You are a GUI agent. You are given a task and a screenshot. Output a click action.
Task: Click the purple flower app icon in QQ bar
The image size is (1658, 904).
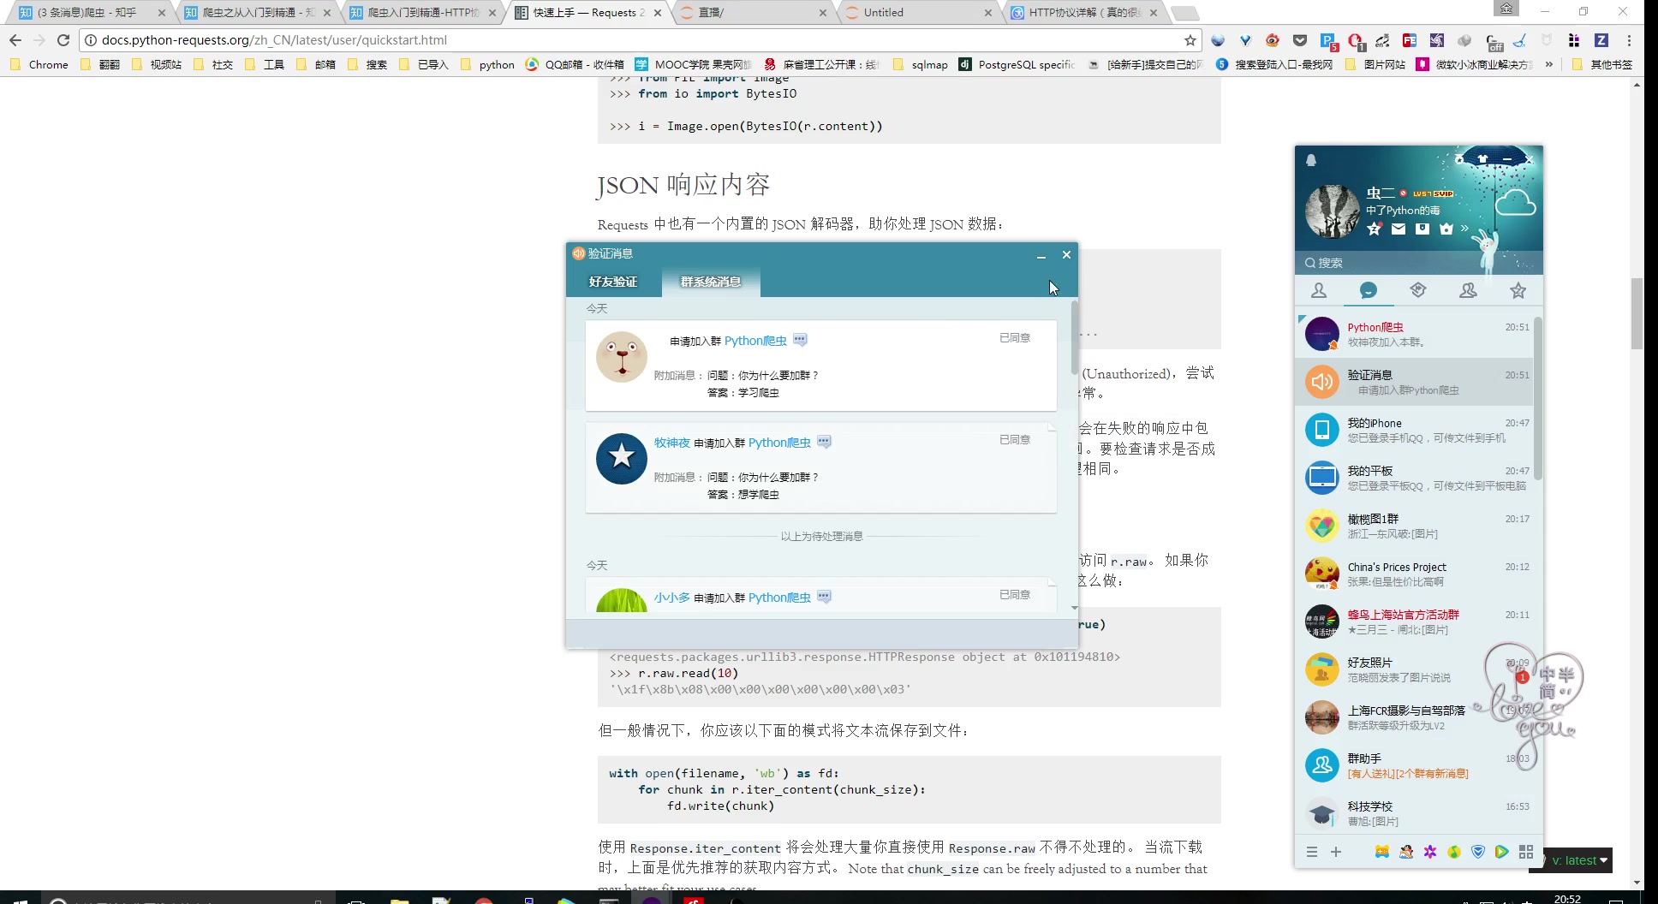coord(1430,852)
